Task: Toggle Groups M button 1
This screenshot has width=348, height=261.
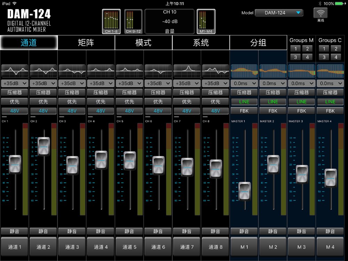Action: click(x=295, y=49)
